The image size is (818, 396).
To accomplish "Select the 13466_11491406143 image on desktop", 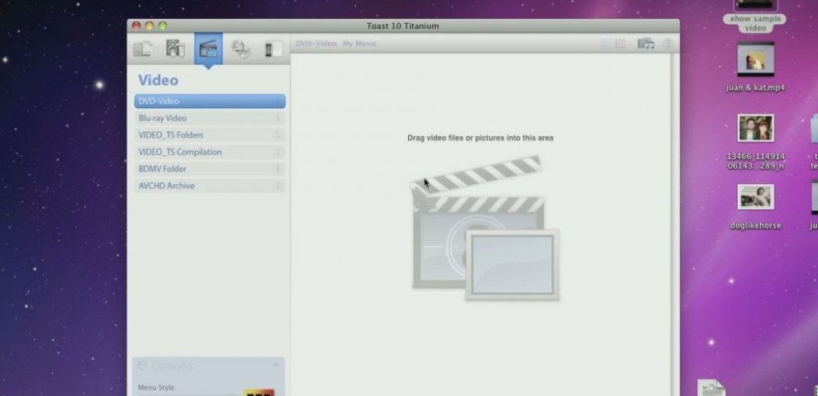I will 755,142.
